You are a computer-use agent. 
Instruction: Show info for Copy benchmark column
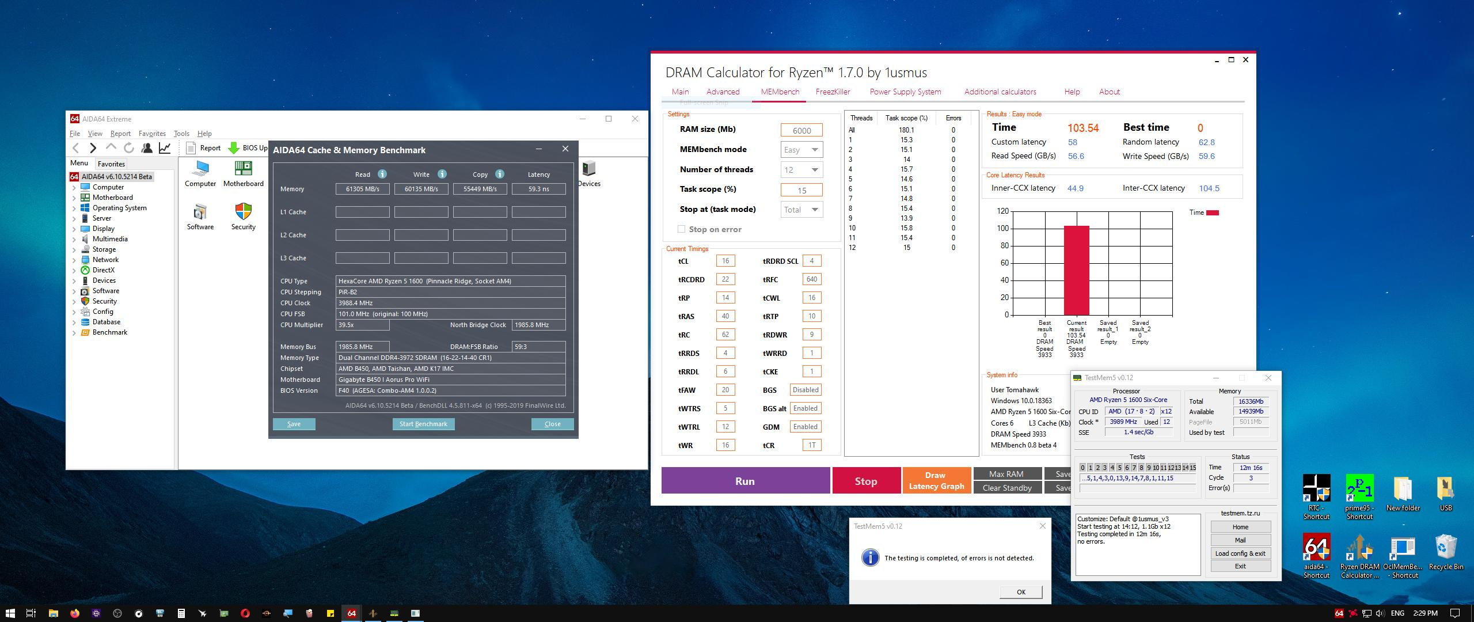pos(500,174)
